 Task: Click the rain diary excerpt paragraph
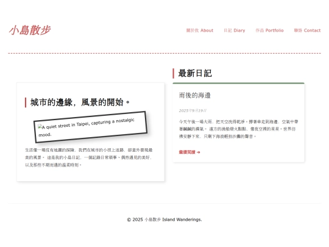click(x=239, y=129)
